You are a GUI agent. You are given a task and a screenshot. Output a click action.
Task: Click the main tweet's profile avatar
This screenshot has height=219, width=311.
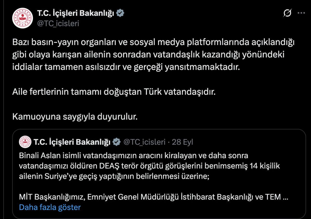point(22,18)
